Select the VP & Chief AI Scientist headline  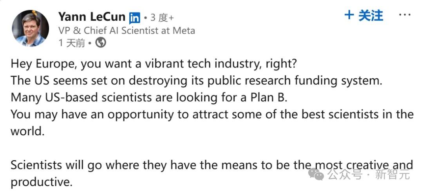click(x=127, y=30)
